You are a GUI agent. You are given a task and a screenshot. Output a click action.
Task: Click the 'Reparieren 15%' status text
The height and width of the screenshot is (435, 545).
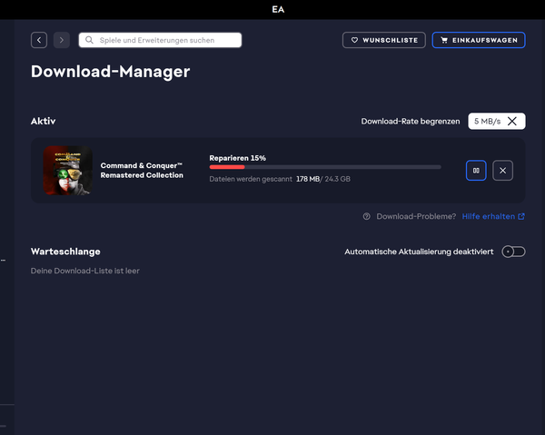tap(237, 158)
